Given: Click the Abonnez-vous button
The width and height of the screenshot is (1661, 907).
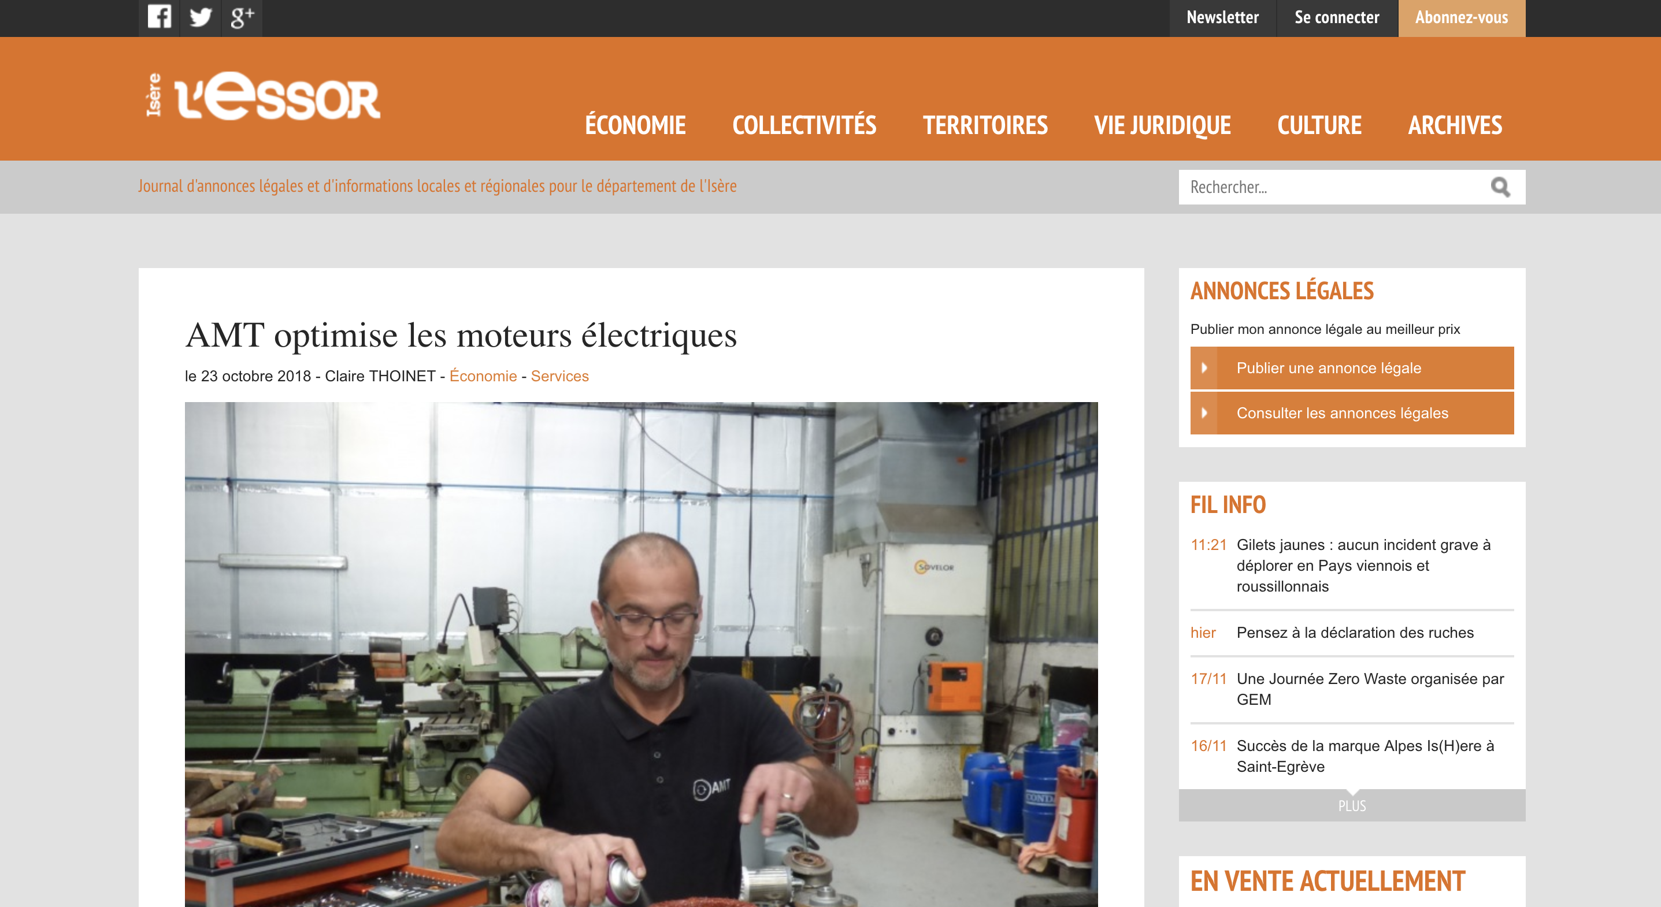Looking at the screenshot, I should pyautogui.click(x=1462, y=18).
